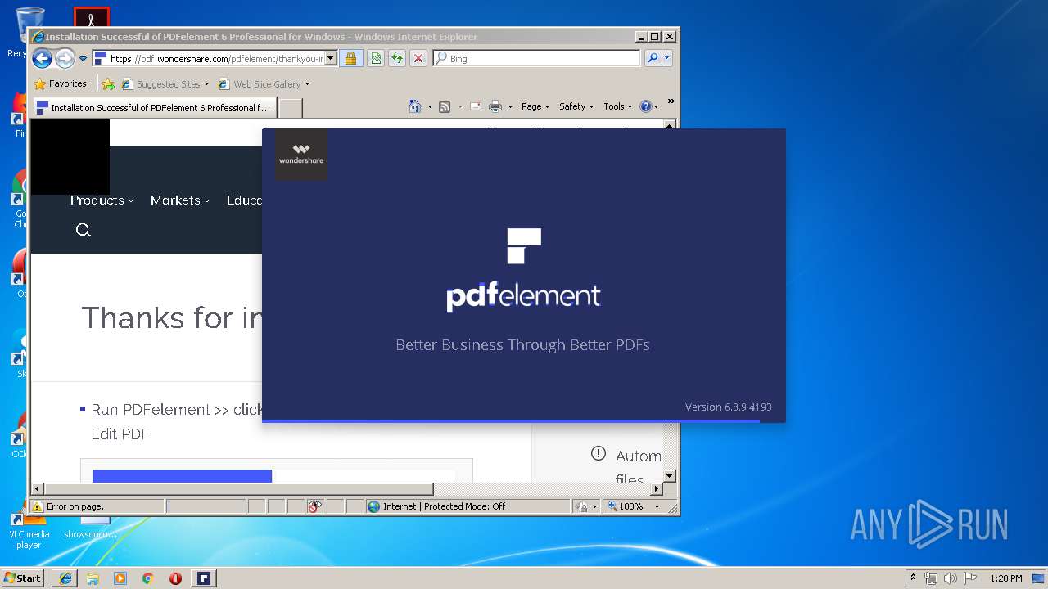This screenshot has width=1048, height=589.
Task: Click the exclamation info icon on page
Action: (x=599, y=454)
